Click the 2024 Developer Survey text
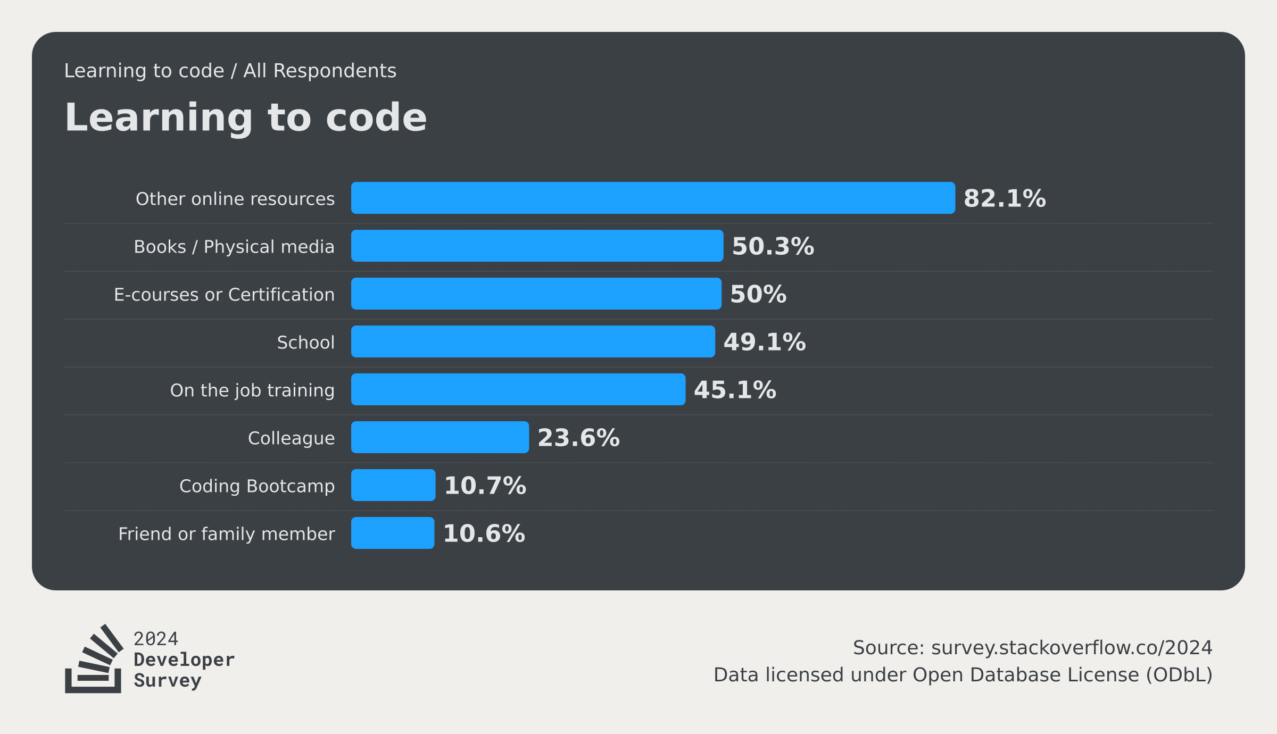This screenshot has height=734, width=1277. coord(184,660)
